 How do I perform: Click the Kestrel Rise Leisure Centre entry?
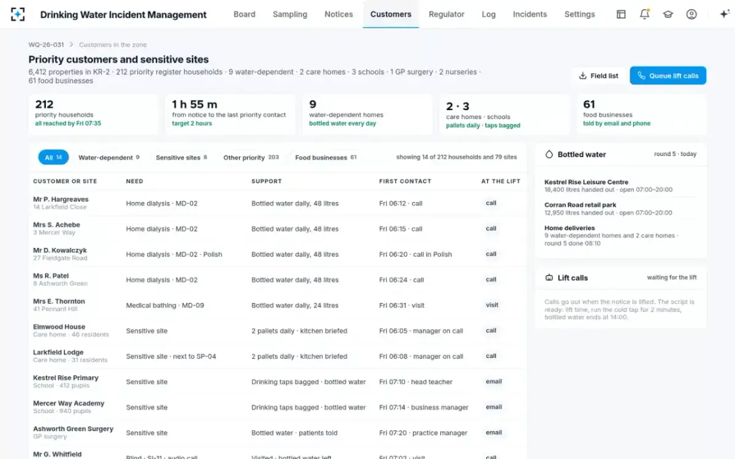pos(620,186)
